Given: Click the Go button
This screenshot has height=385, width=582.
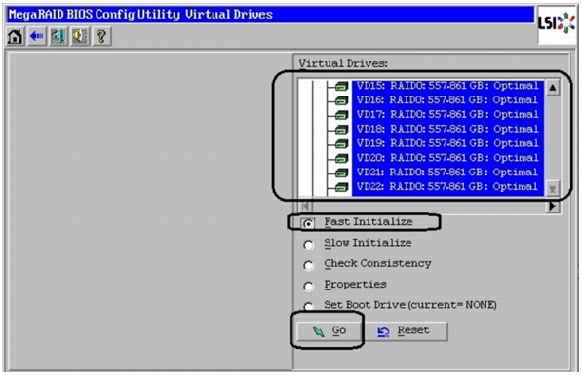Looking at the screenshot, I should (x=329, y=330).
